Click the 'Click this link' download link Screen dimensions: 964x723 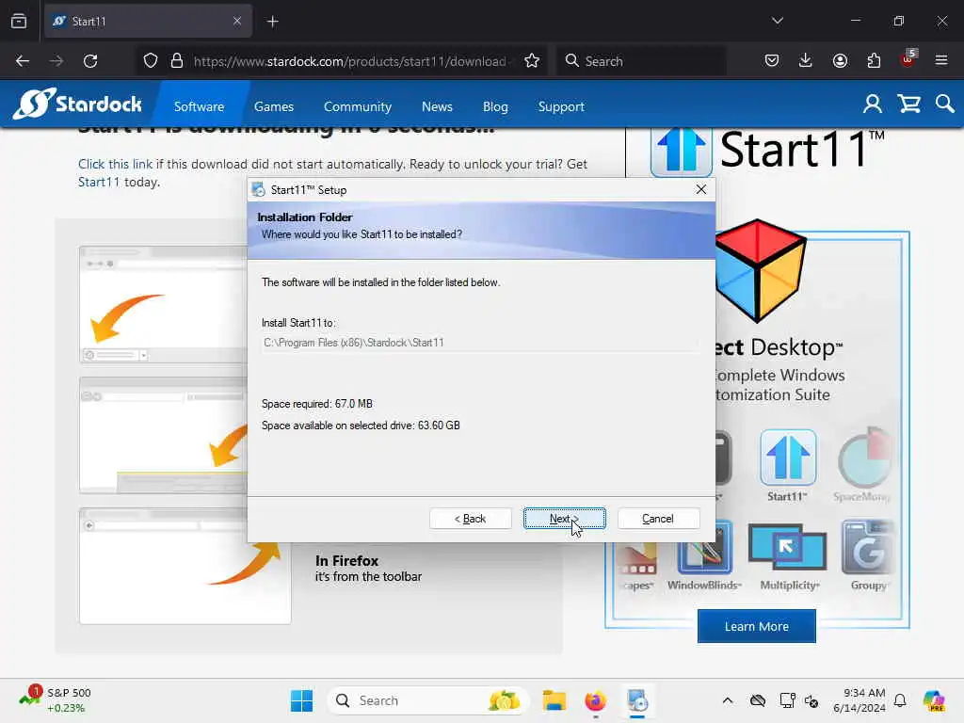115,164
